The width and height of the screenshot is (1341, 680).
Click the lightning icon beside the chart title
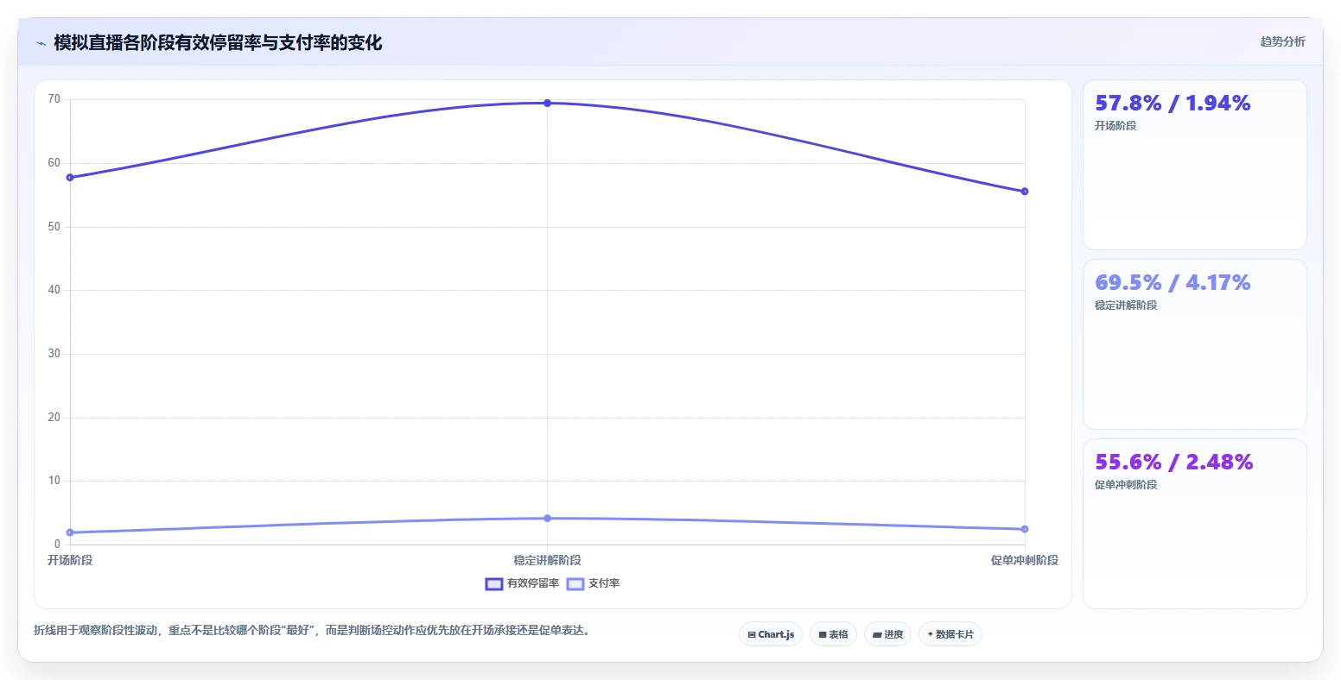[41, 43]
